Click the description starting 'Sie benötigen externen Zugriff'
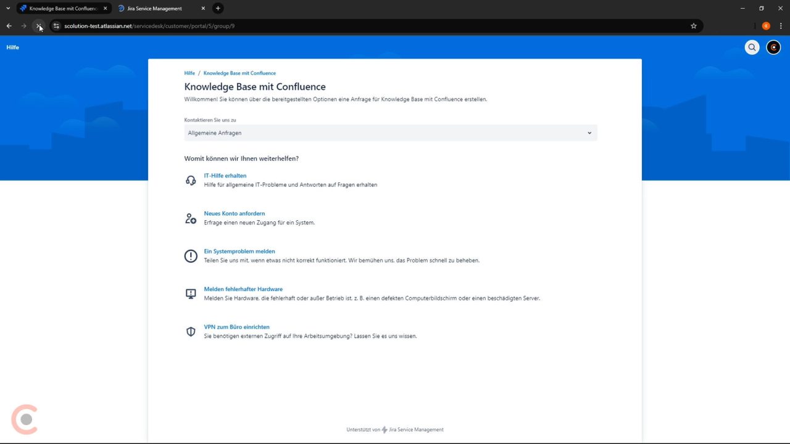Image resolution: width=790 pixels, height=444 pixels. tap(310, 336)
